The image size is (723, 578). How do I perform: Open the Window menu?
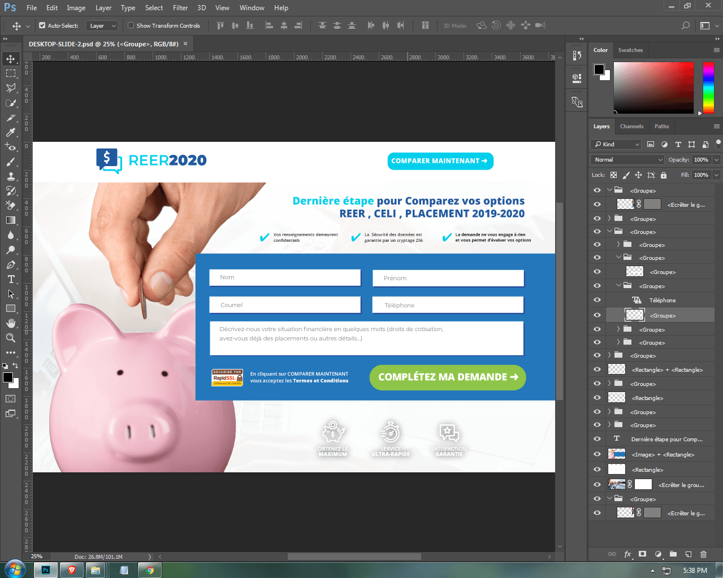tap(252, 8)
